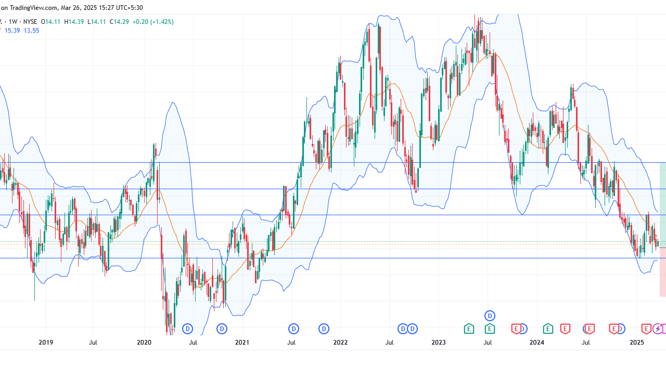Show the green earnings marker in early 2024
The height and width of the screenshot is (368, 666).
[x=548, y=328]
